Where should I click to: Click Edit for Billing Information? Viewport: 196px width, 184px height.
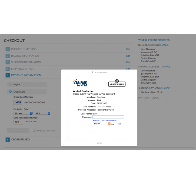click(128, 56)
